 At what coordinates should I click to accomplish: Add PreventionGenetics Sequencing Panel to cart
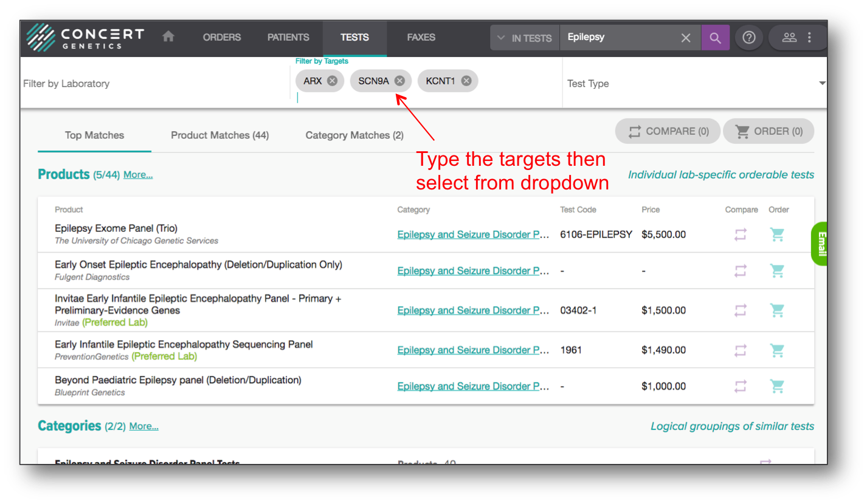click(x=777, y=350)
